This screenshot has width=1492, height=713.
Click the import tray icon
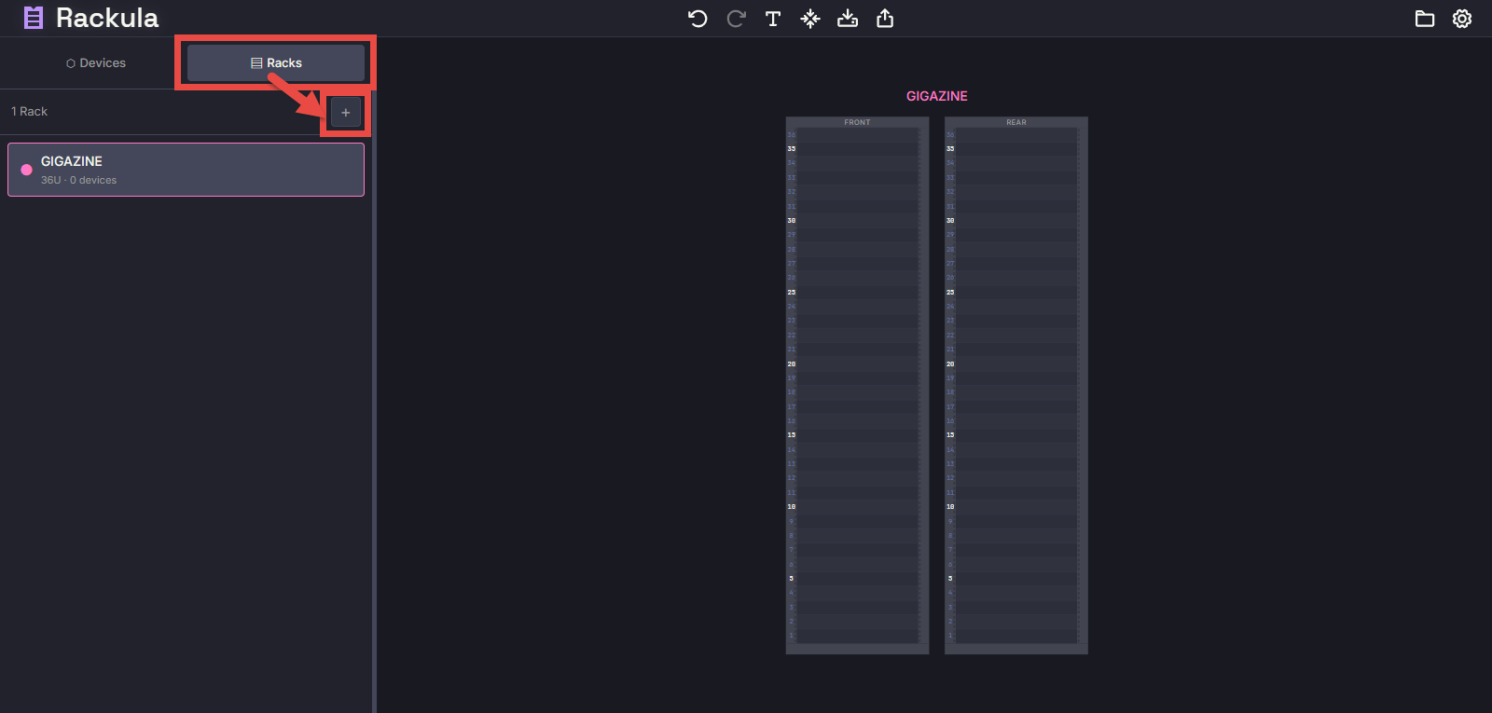(x=848, y=19)
